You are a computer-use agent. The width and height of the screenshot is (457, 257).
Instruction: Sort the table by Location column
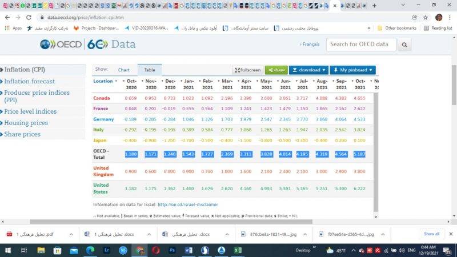point(105,81)
